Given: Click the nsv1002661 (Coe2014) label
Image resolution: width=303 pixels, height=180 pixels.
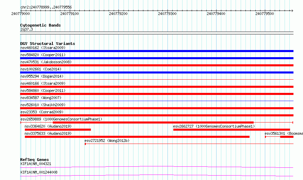Looking at the screenshot, I should click(x=41, y=69).
